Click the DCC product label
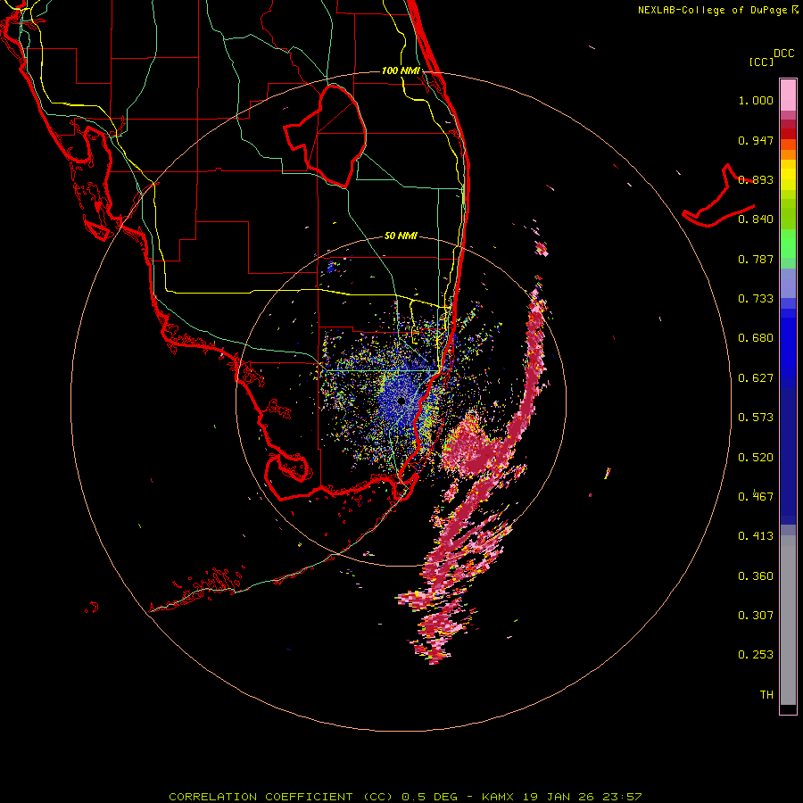The height and width of the screenshot is (803, 803). click(784, 54)
